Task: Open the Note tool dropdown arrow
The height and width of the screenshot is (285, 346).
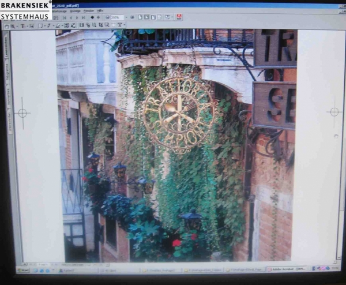Action: point(45,26)
